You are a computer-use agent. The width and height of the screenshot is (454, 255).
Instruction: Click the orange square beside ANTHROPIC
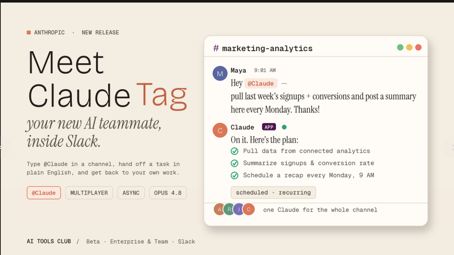pyautogui.click(x=29, y=33)
